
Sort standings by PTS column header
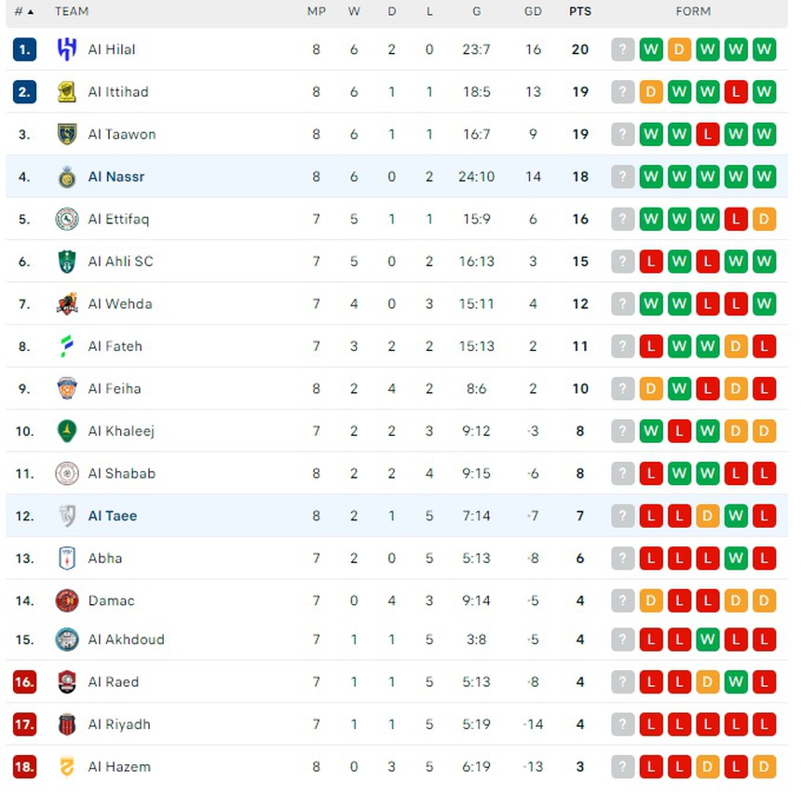coord(580,12)
